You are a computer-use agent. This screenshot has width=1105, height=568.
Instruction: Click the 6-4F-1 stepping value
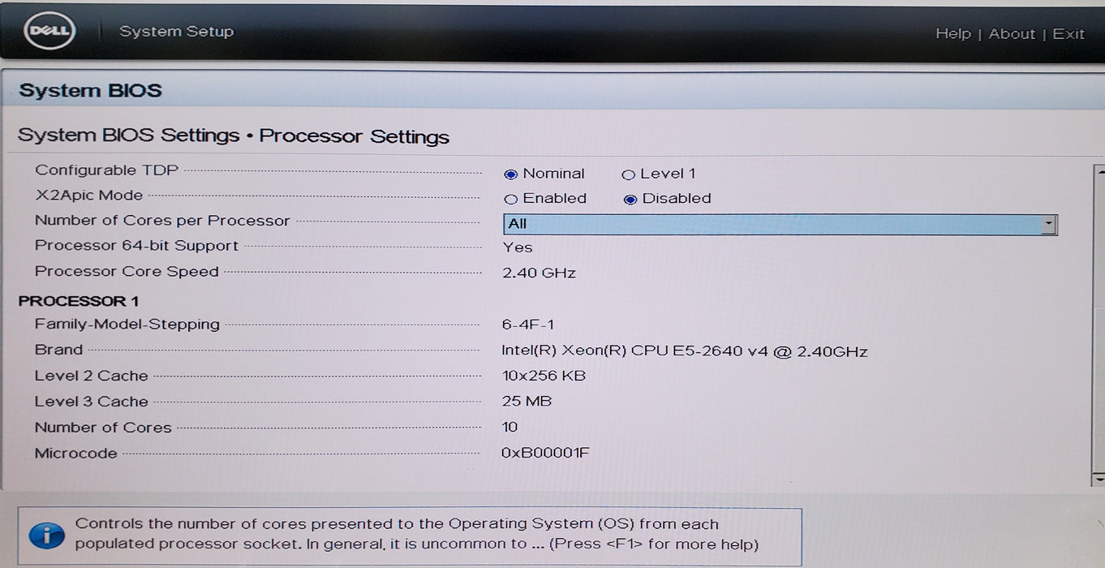click(x=528, y=325)
